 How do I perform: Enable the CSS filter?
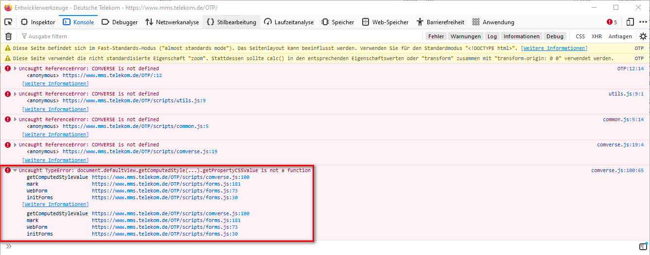(580, 36)
